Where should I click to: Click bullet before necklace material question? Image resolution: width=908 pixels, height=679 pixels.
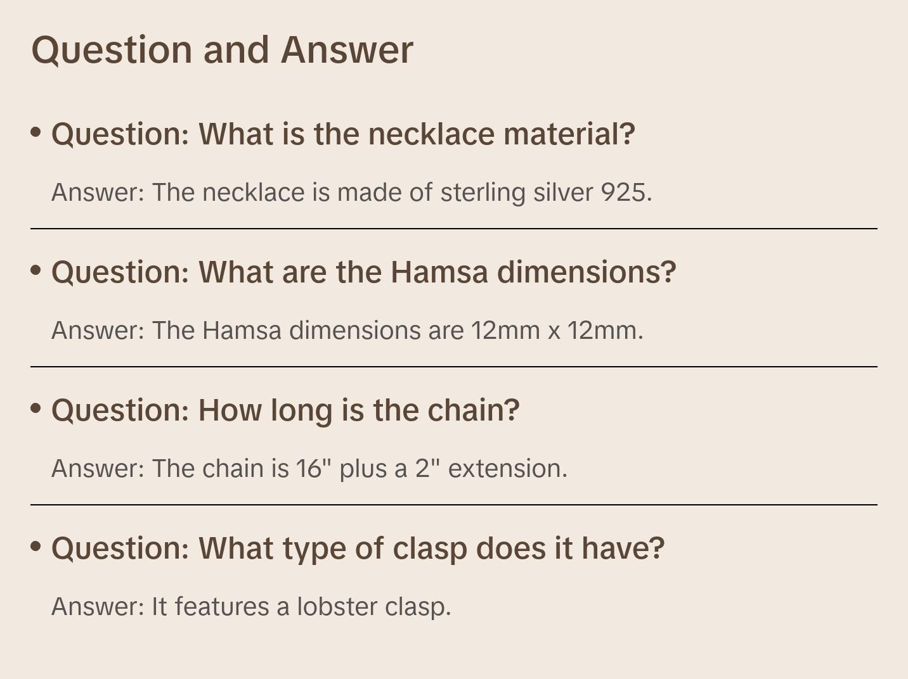(x=36, y=132)
